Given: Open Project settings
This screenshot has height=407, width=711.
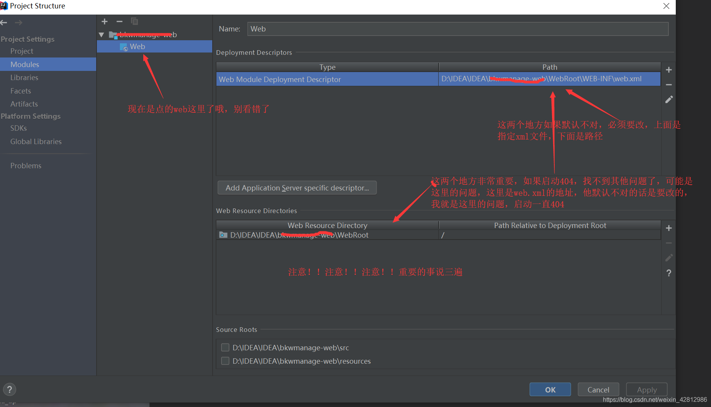Looking at the screenshot, I should [x=22, y=51].
